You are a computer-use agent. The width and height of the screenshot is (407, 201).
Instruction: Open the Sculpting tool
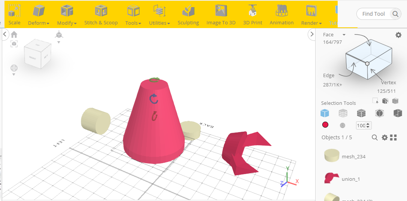188,15
